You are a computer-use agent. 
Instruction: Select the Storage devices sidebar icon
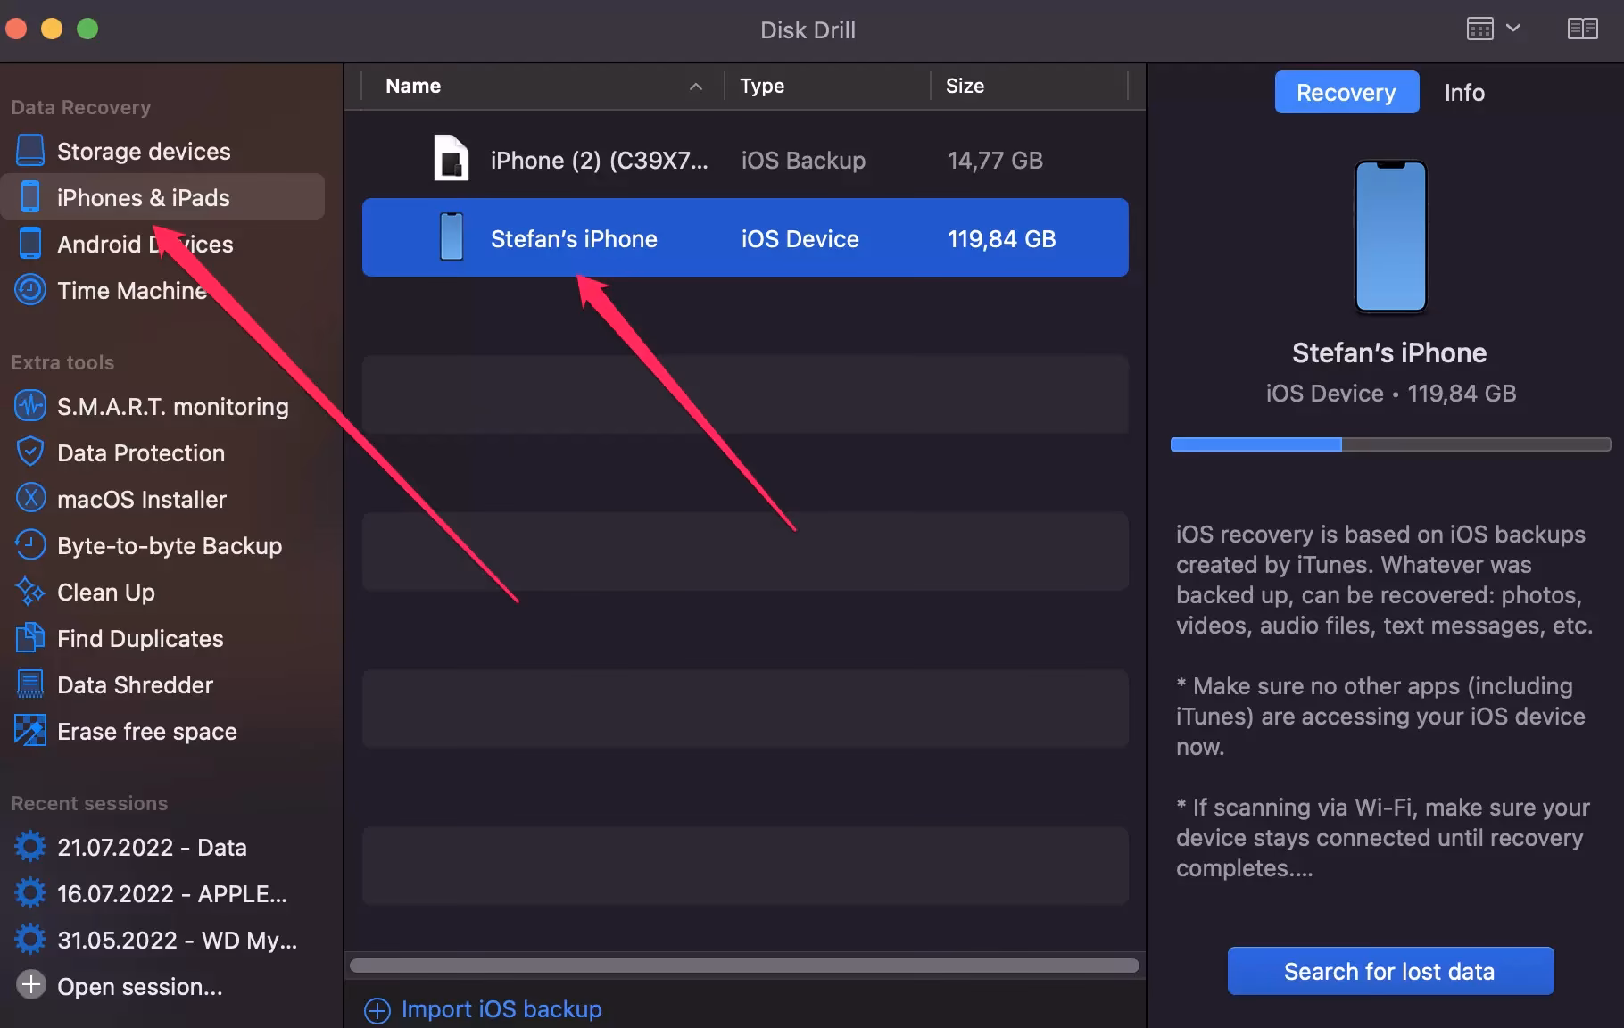click(x=30, y=150)
